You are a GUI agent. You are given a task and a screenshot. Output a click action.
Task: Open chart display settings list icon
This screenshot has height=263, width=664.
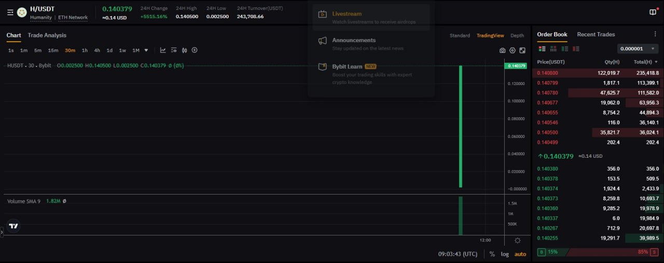coord(173,50)
